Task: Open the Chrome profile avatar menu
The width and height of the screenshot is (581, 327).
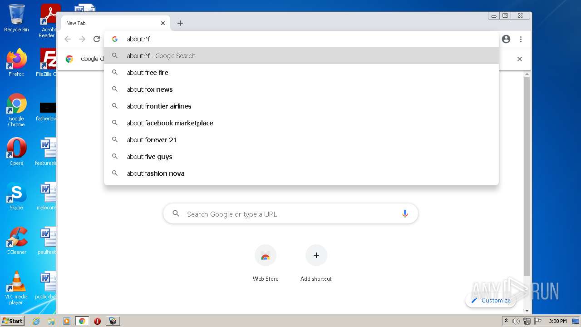Action: pyautogui.click(x=506, y=39)
